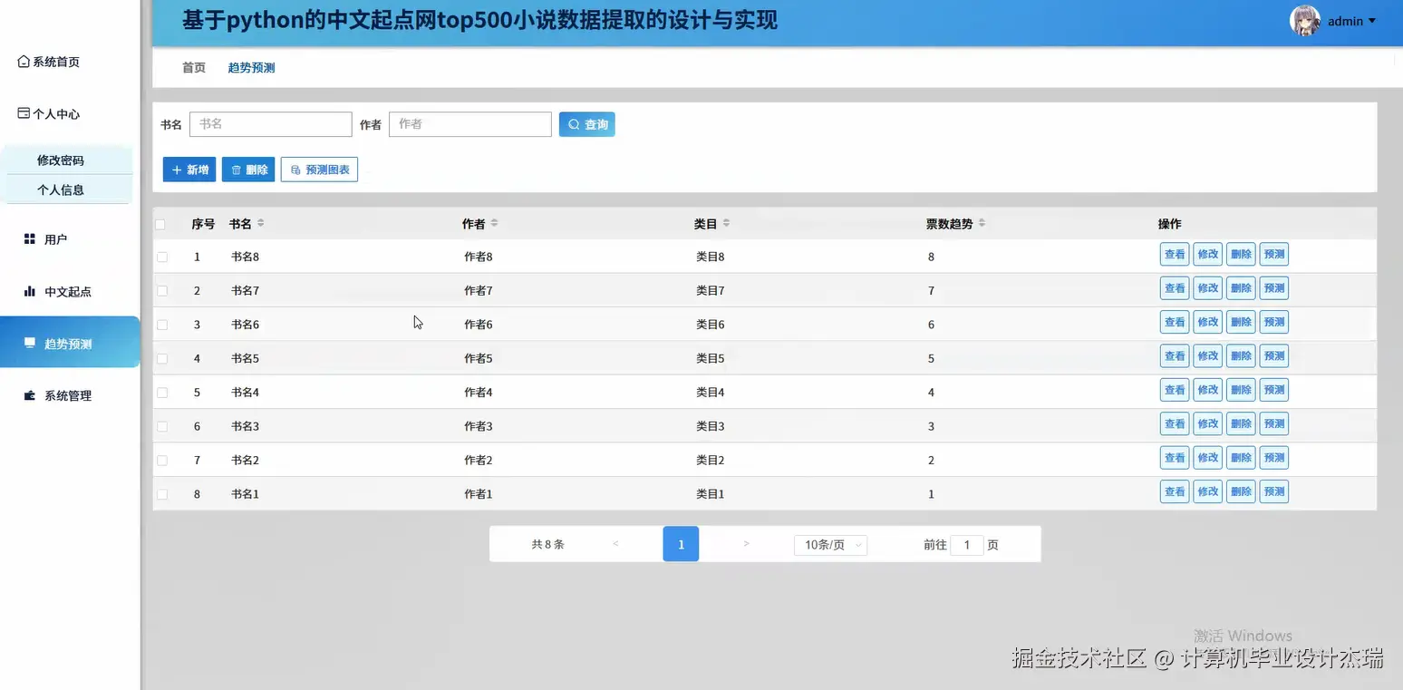Screen dimensions: 1403x690
Task: Open 系统首页 in the sidebar
Action: tap(56, 62)
